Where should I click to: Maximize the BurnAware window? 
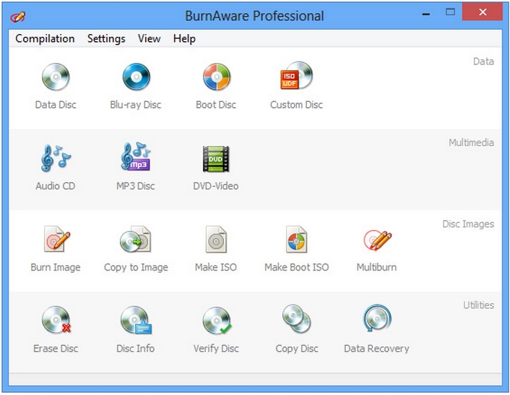[x=451, y=12]
